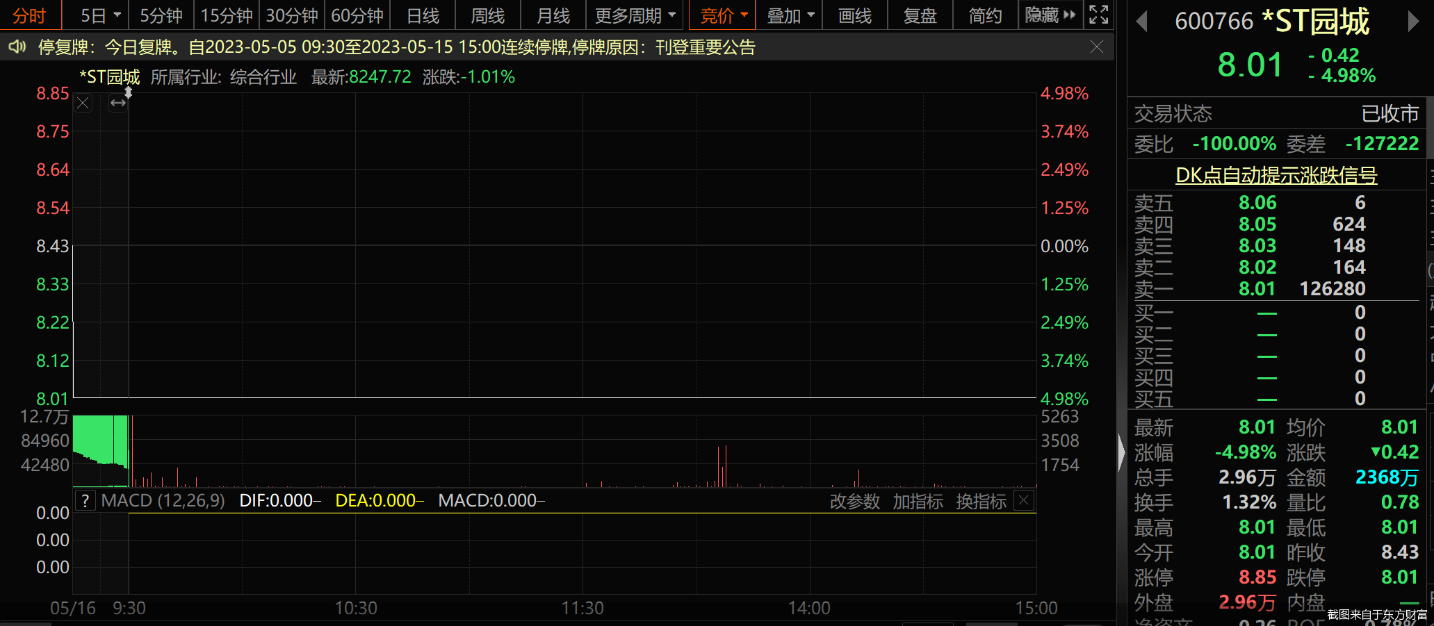Image resolution: width=1434 pixels, height=626 pixels.
Task: Click the horizontal resize arrows icon on chart
Action: click(x=118, y=104)
